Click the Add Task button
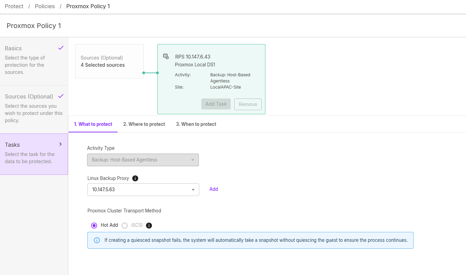This screenshot has width=466, height=275. coord(216,104)
